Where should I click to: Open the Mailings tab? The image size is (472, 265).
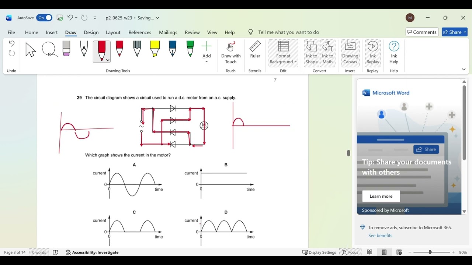click(168, 32)
